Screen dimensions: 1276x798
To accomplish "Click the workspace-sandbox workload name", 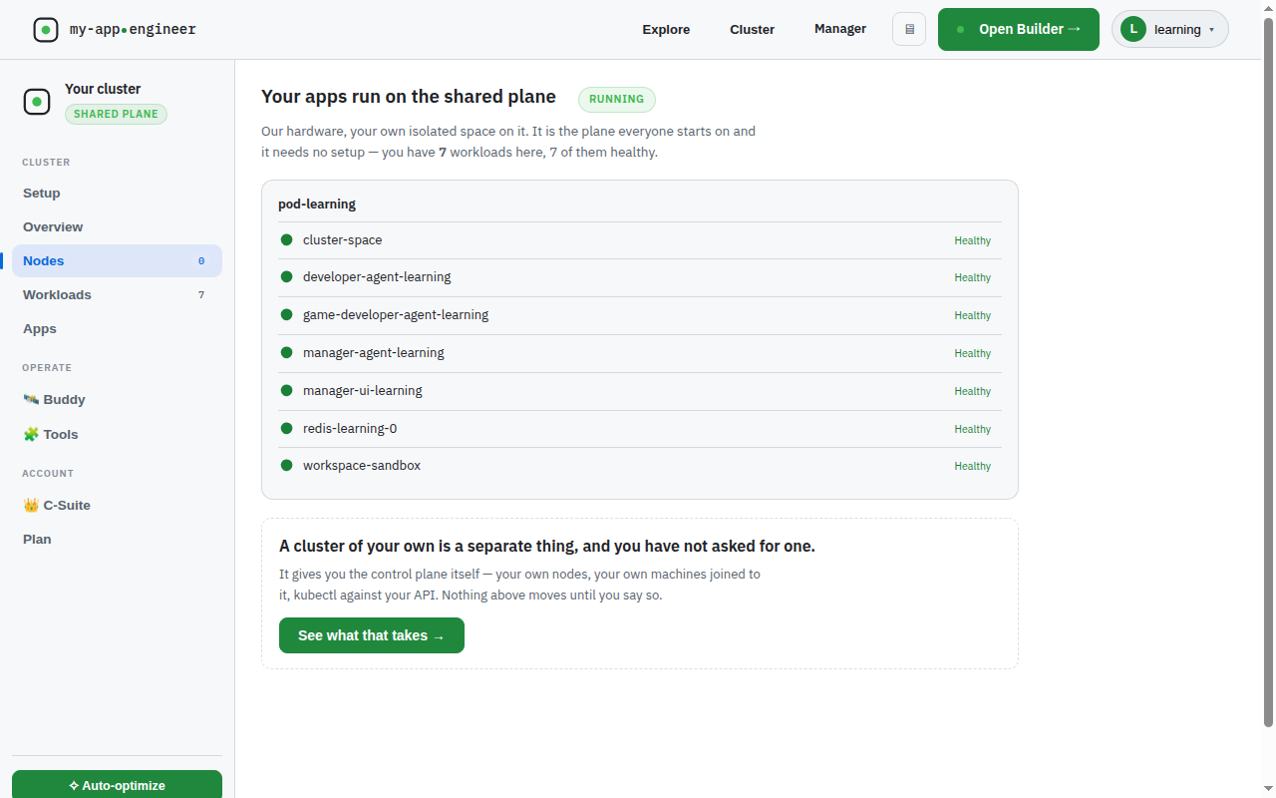I will coord(362,465).
